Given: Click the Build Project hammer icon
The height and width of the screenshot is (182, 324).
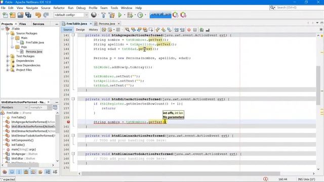Looking at the screenshot, I should click(x=103, y=15).
